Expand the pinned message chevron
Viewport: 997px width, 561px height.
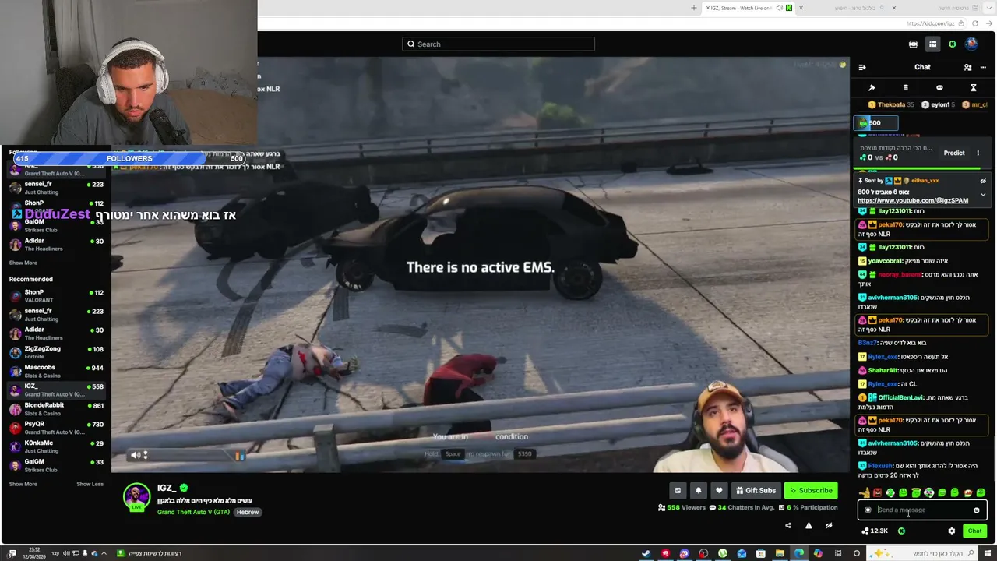point(983,194)
